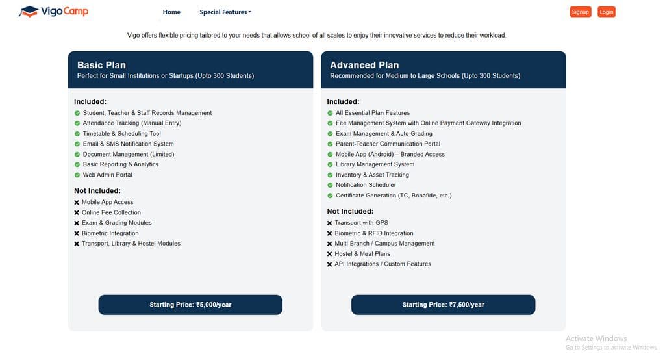Click check icon next to Library Management System
This screenshot has width=665, height=356.
point(330,164)
